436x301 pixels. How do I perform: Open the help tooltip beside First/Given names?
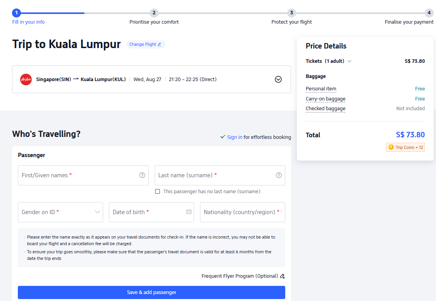click(x=142, y=175)
